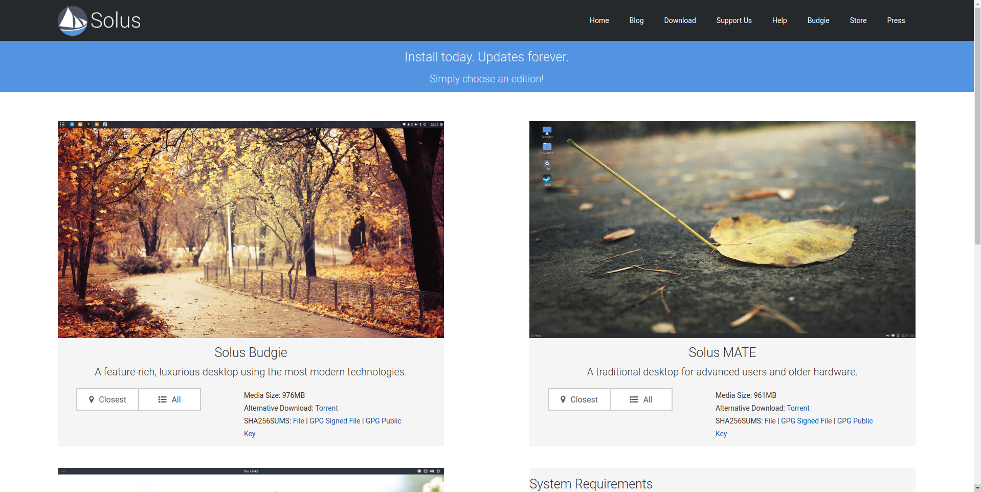981x492 pixels.
Task: Click 'Simply choose an edition!' text
Action: point(486,79)
